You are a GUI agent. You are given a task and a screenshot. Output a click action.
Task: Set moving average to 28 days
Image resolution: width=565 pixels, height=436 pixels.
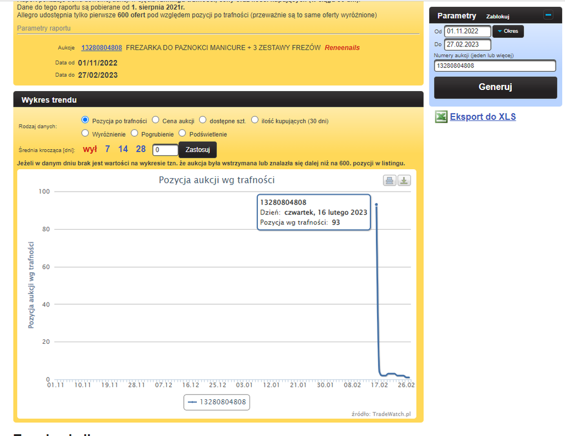(x=141, y=149)
